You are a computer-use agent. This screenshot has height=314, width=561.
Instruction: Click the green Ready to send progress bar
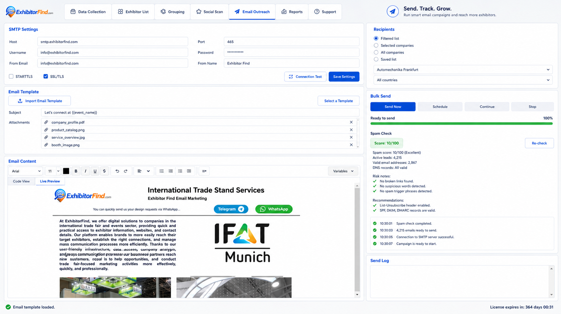coord(462,124)
